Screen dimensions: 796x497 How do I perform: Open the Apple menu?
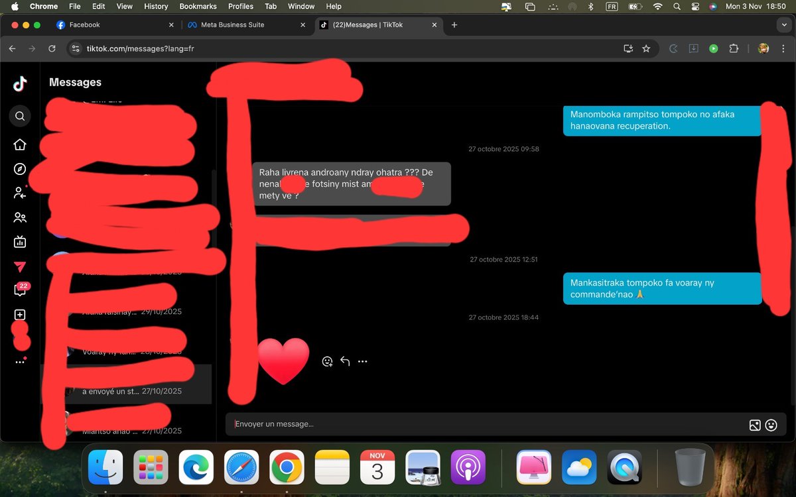point(13,6)
